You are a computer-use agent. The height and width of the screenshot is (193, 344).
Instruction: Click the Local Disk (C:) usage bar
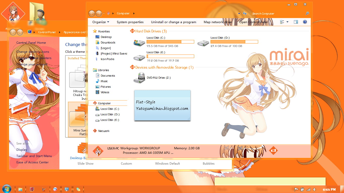170,41
